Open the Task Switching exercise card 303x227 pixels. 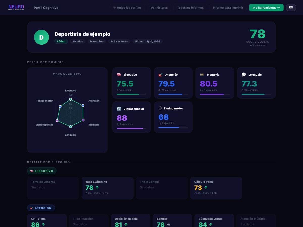[x=108, y=188]
